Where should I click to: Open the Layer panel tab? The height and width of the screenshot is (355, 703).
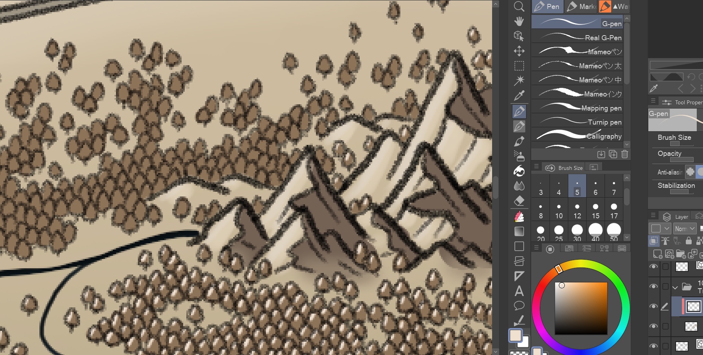coord(676,217)
